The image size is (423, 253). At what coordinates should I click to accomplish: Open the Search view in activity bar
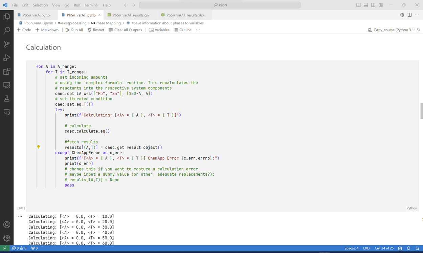coord(7,31)
